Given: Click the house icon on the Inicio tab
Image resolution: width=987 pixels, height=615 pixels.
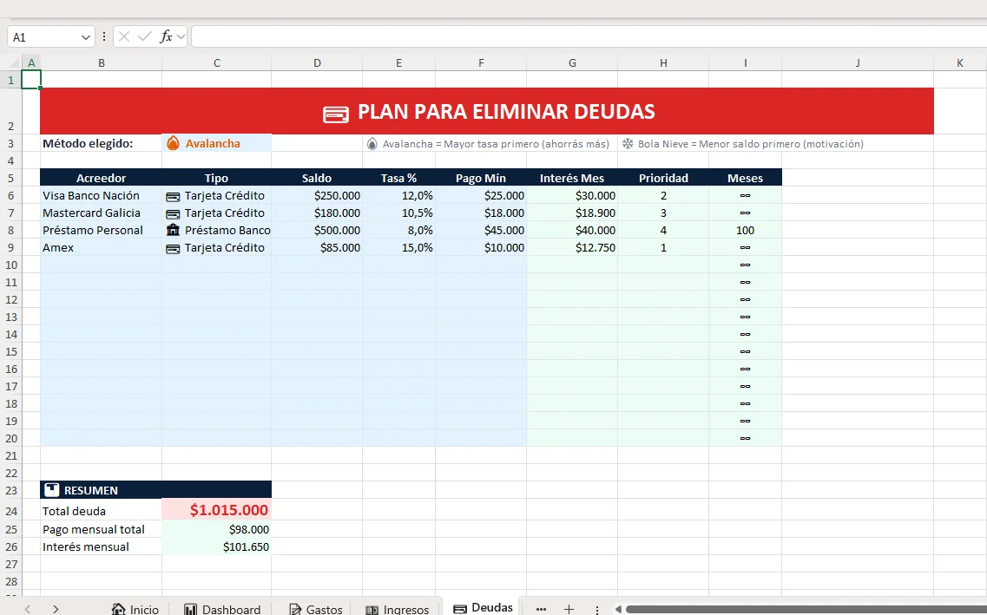Looking at the screenshot, I should 118,608.
